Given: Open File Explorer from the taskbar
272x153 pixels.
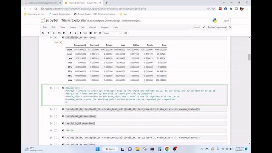Looking at the screenshot, I should tap(138, 149).
